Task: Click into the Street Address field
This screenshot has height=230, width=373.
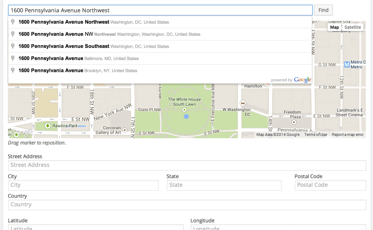Action: click(187, 165)
